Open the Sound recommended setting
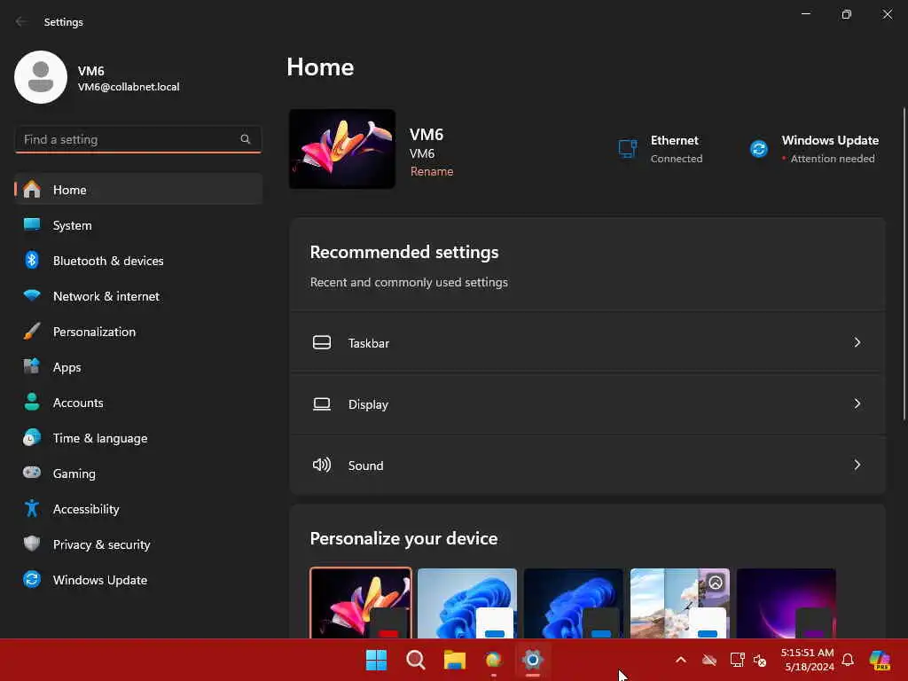The height and width of the screenshot is (681, 908). click(587, 465)
